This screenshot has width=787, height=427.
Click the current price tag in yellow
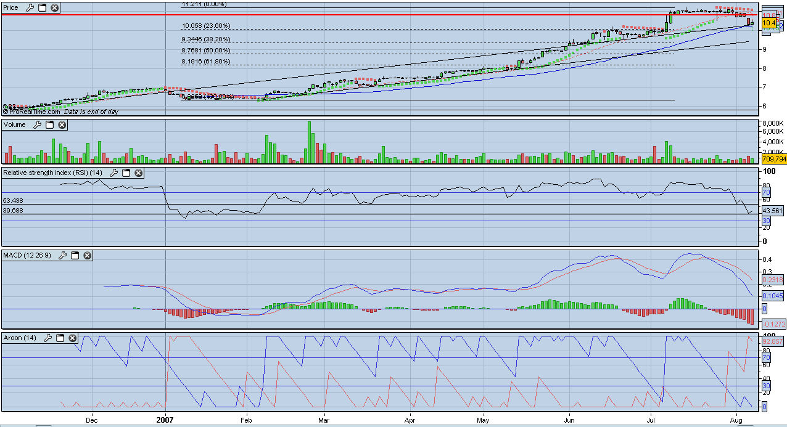tap(769, 23)
